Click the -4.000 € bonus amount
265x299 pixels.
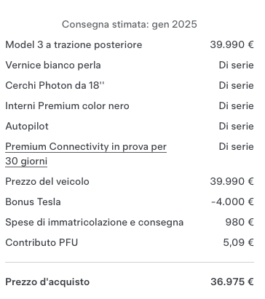pos(232,202)
